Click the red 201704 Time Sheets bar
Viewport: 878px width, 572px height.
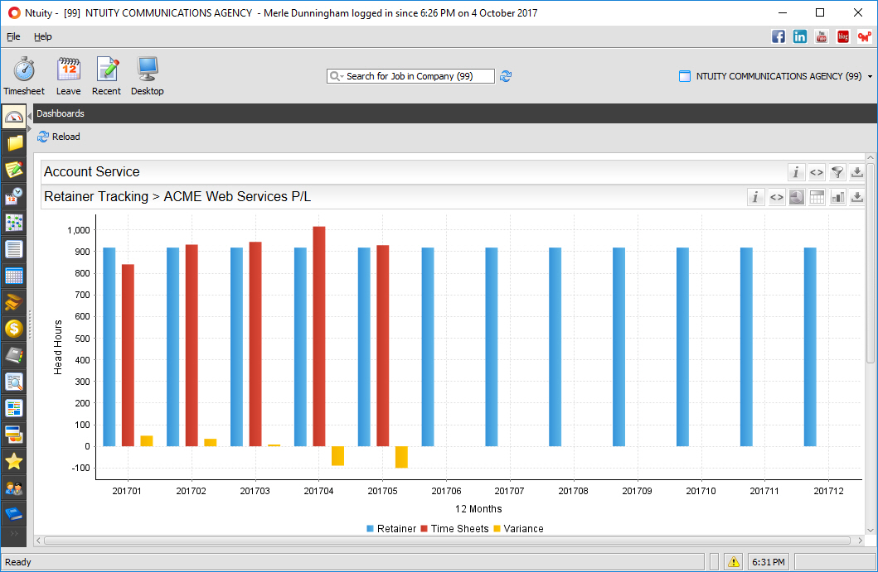(x=319, y=337)
